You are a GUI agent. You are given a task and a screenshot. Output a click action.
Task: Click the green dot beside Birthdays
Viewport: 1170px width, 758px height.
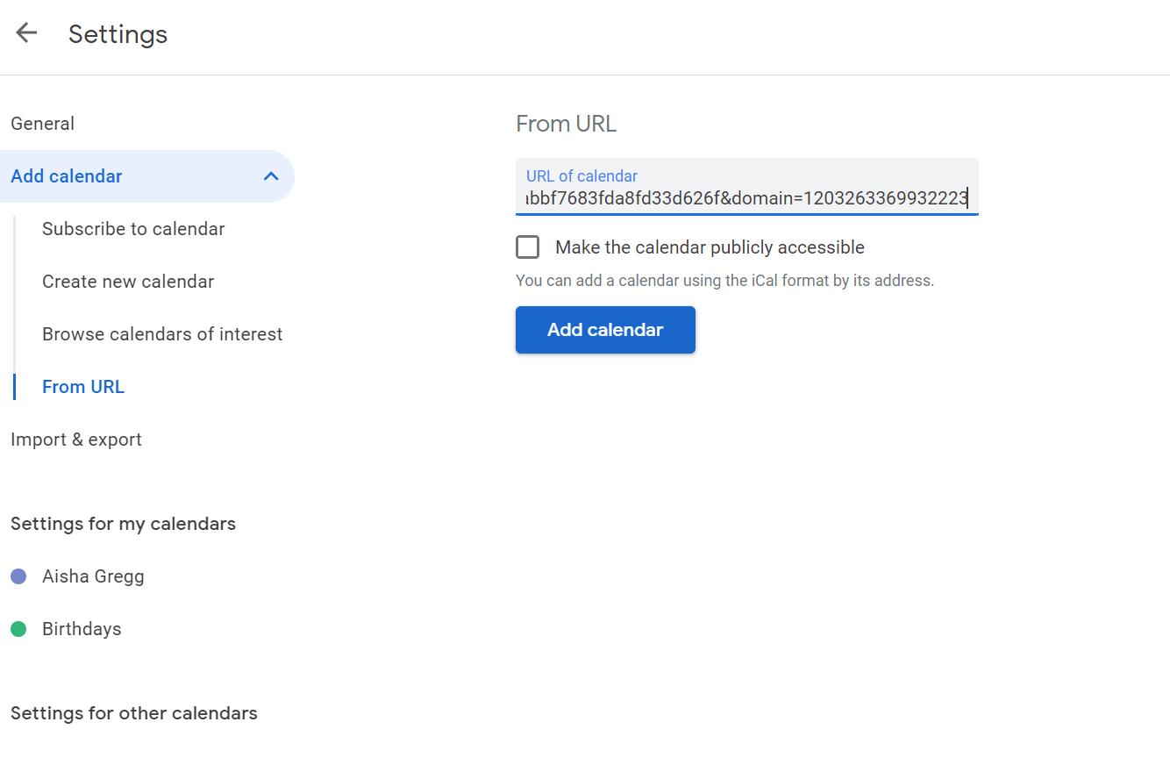coord(18,629)
